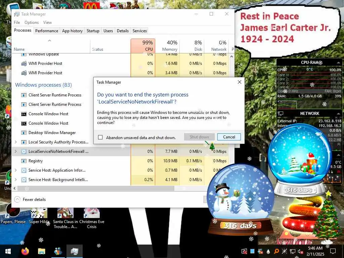Click the water drop tray icon
Viewport: 344px width, 258px height.
click(x=268, y=251)
